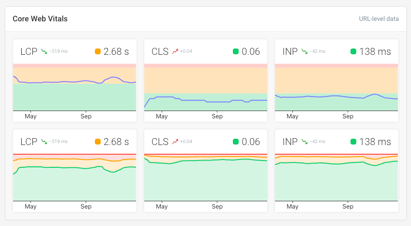The width and height of the screenshot is (411, 226).
Task: Select the LCP chart with green and orange lines
Action: [75, 177]
